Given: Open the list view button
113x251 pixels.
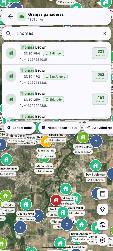Looking at the screenshot, I should coord(102,194).
